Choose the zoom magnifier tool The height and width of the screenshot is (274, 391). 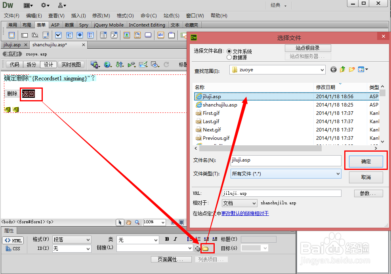(137, 223)
